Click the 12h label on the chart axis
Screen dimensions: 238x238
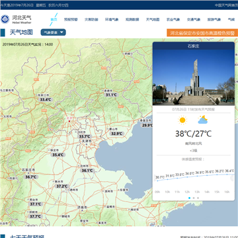pyautogui.click(x=187, y=192)
